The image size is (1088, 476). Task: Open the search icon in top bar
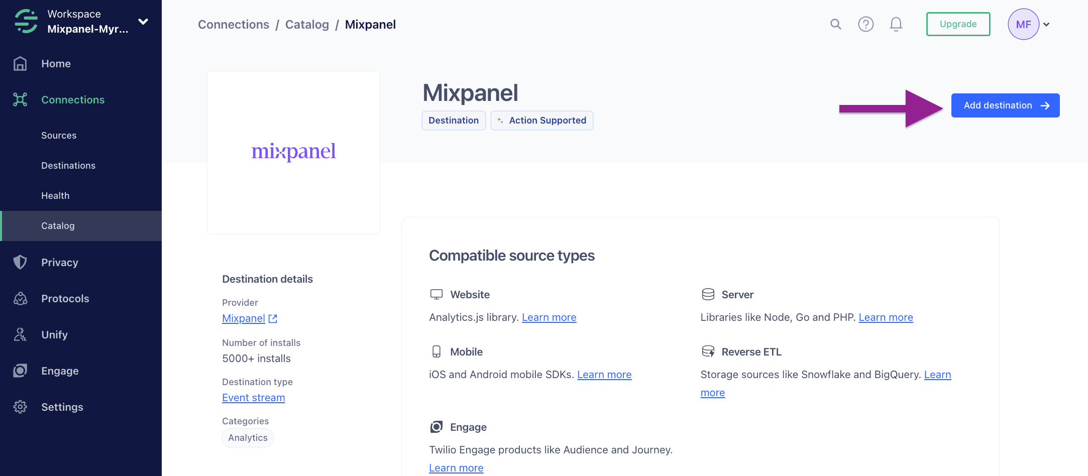[835, 24]
